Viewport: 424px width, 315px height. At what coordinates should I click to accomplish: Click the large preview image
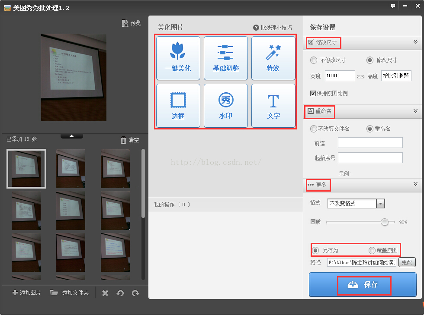point(74,77)
